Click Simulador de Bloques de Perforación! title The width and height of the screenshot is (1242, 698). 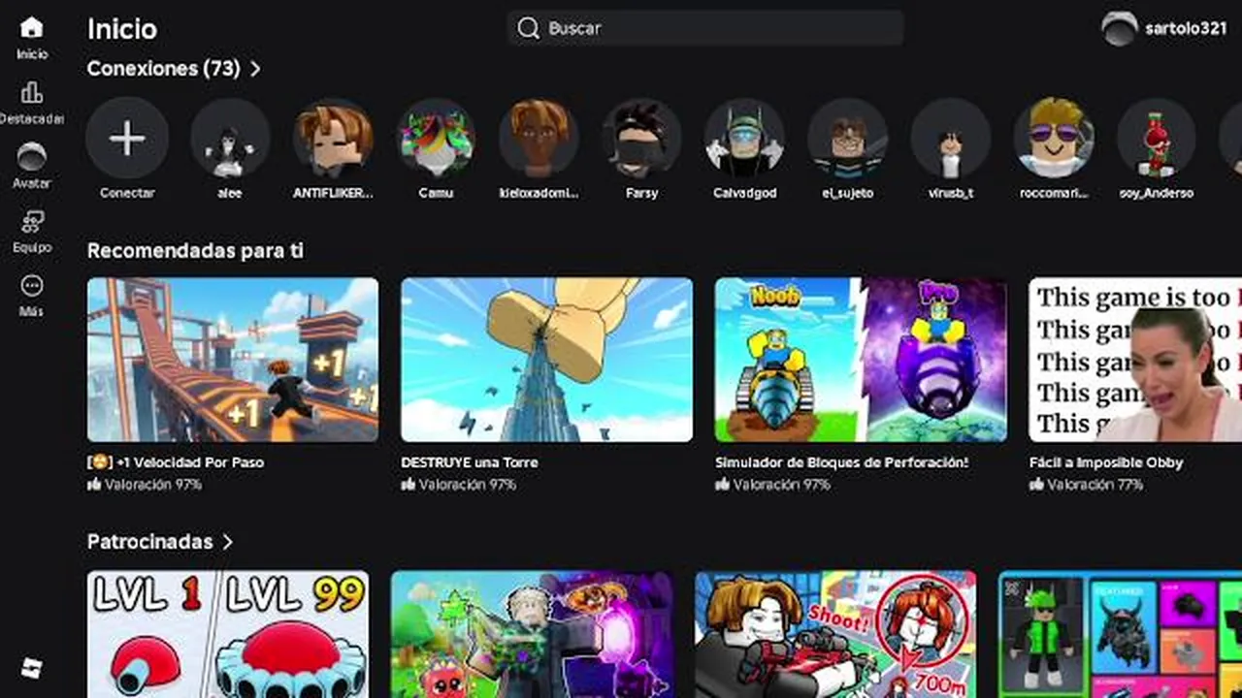click(842, 462)
